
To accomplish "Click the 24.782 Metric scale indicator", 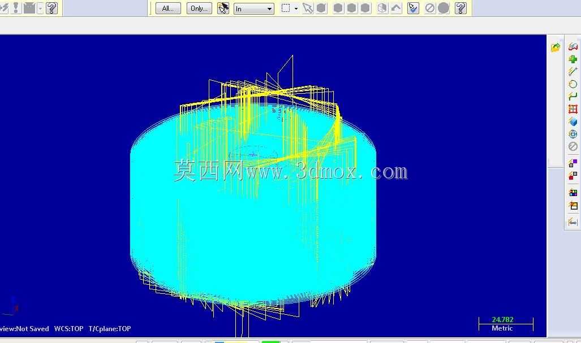I will (x=506, y=324).
